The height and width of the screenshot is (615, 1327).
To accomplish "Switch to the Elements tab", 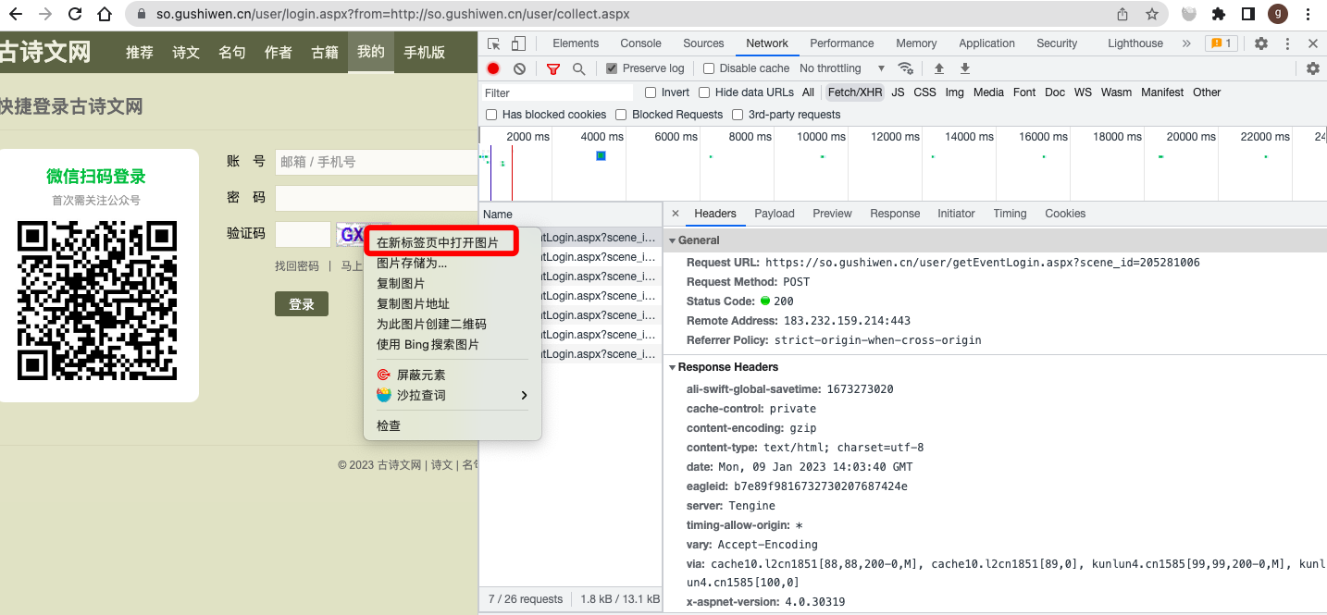I will point(576,43).
